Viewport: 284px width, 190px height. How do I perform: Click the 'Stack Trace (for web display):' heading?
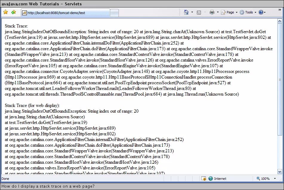click(x=32, y=105)
